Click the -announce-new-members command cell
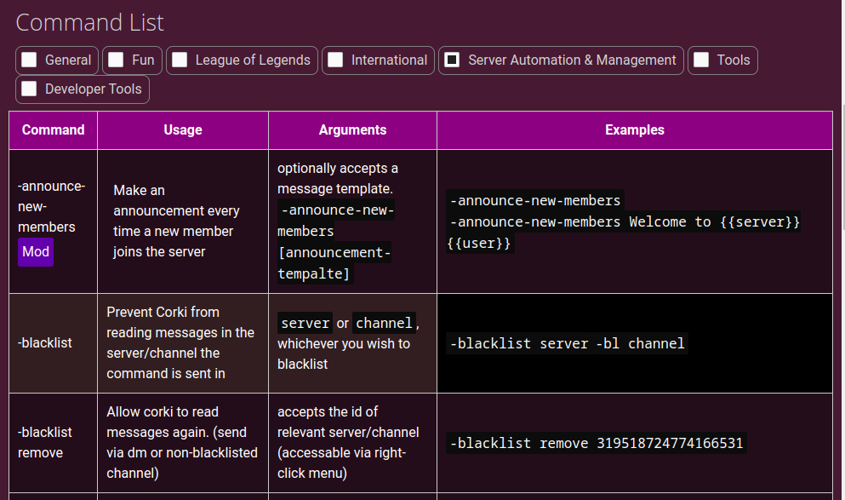 (x=51, y=206)
